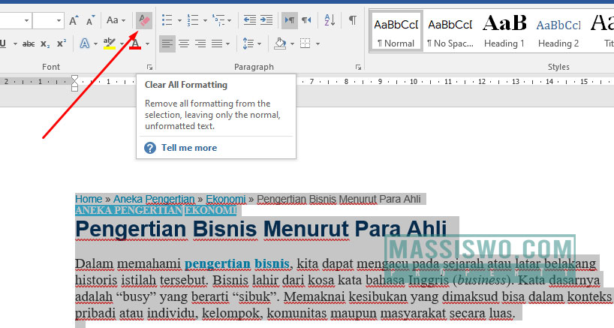Open line spacing dropdown arrow
Image resolution: width=614 pixels, height=328 pixels.
(259, 44)
